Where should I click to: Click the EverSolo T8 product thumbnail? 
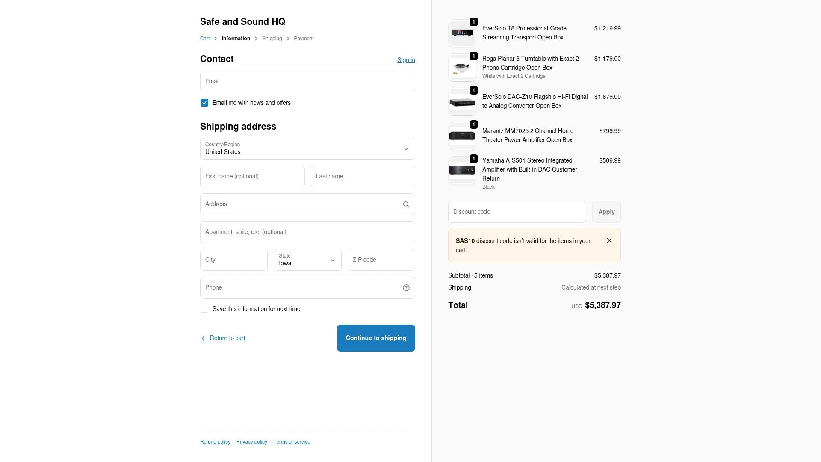[462, 33]
